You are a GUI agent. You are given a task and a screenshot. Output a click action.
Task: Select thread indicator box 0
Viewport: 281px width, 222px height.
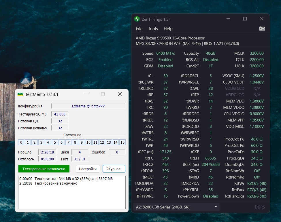click(21, 142)
